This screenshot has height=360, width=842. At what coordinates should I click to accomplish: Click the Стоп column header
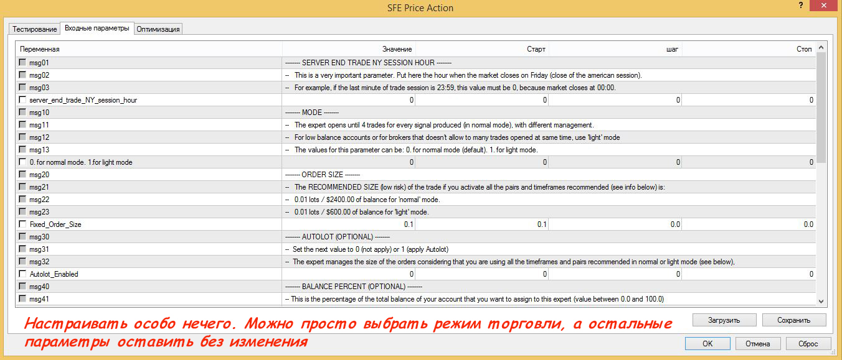749,49
